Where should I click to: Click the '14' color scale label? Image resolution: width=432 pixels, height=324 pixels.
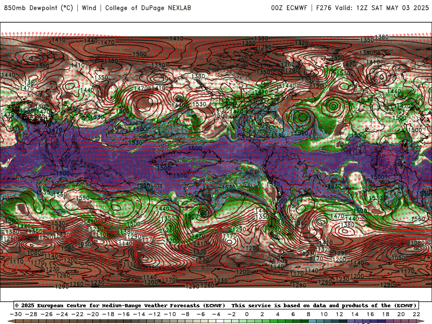pyautogui.click(x=355, y=314)
